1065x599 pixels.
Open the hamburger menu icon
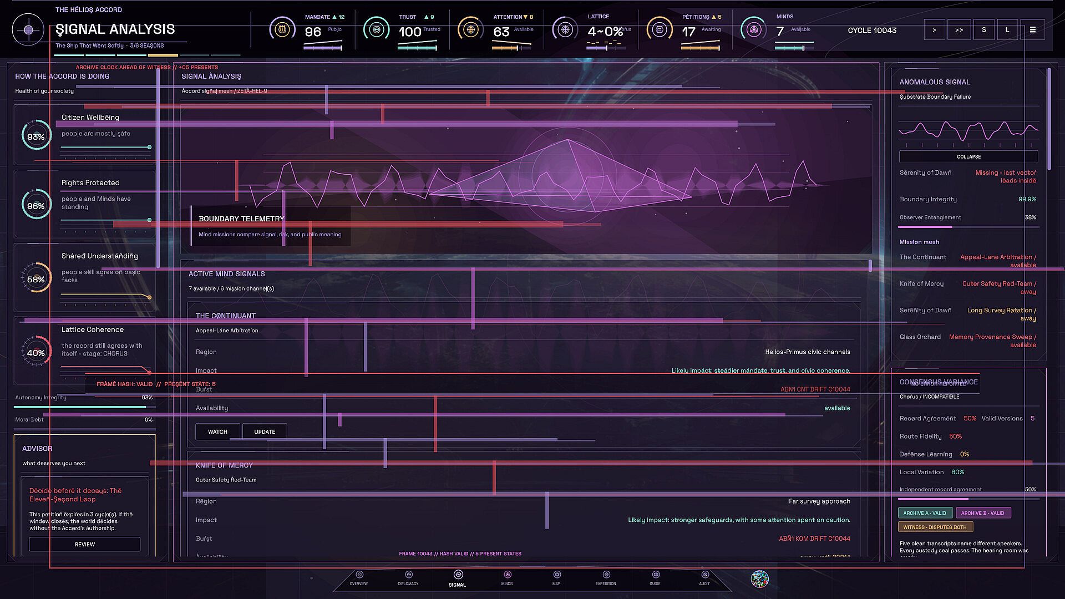(1033, 30)
